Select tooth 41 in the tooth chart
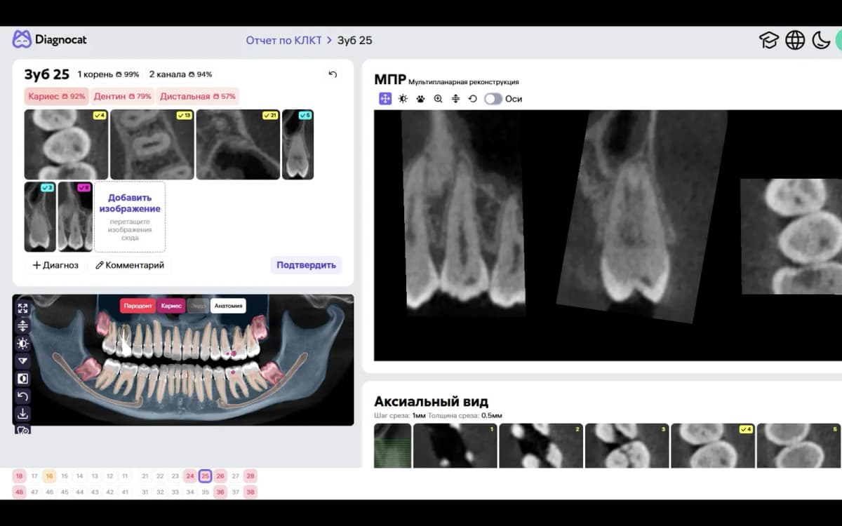The image size is (842, 526). pyautogui.click(x=125, y=492)
